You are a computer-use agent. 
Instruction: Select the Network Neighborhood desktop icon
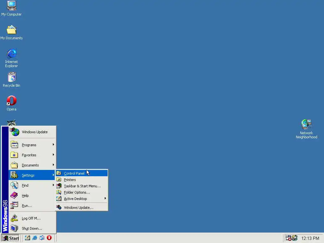click(306, 129)
